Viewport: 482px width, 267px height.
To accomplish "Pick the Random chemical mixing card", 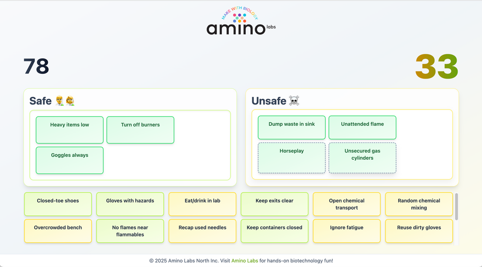I will coord(419,204).
